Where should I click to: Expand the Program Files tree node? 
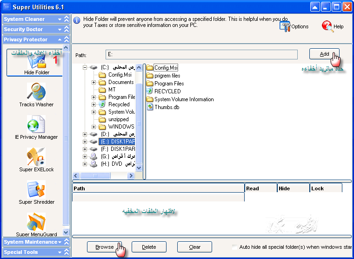94,97
